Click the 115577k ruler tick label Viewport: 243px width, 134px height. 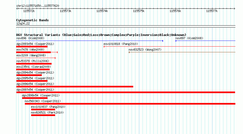(212, 11)
